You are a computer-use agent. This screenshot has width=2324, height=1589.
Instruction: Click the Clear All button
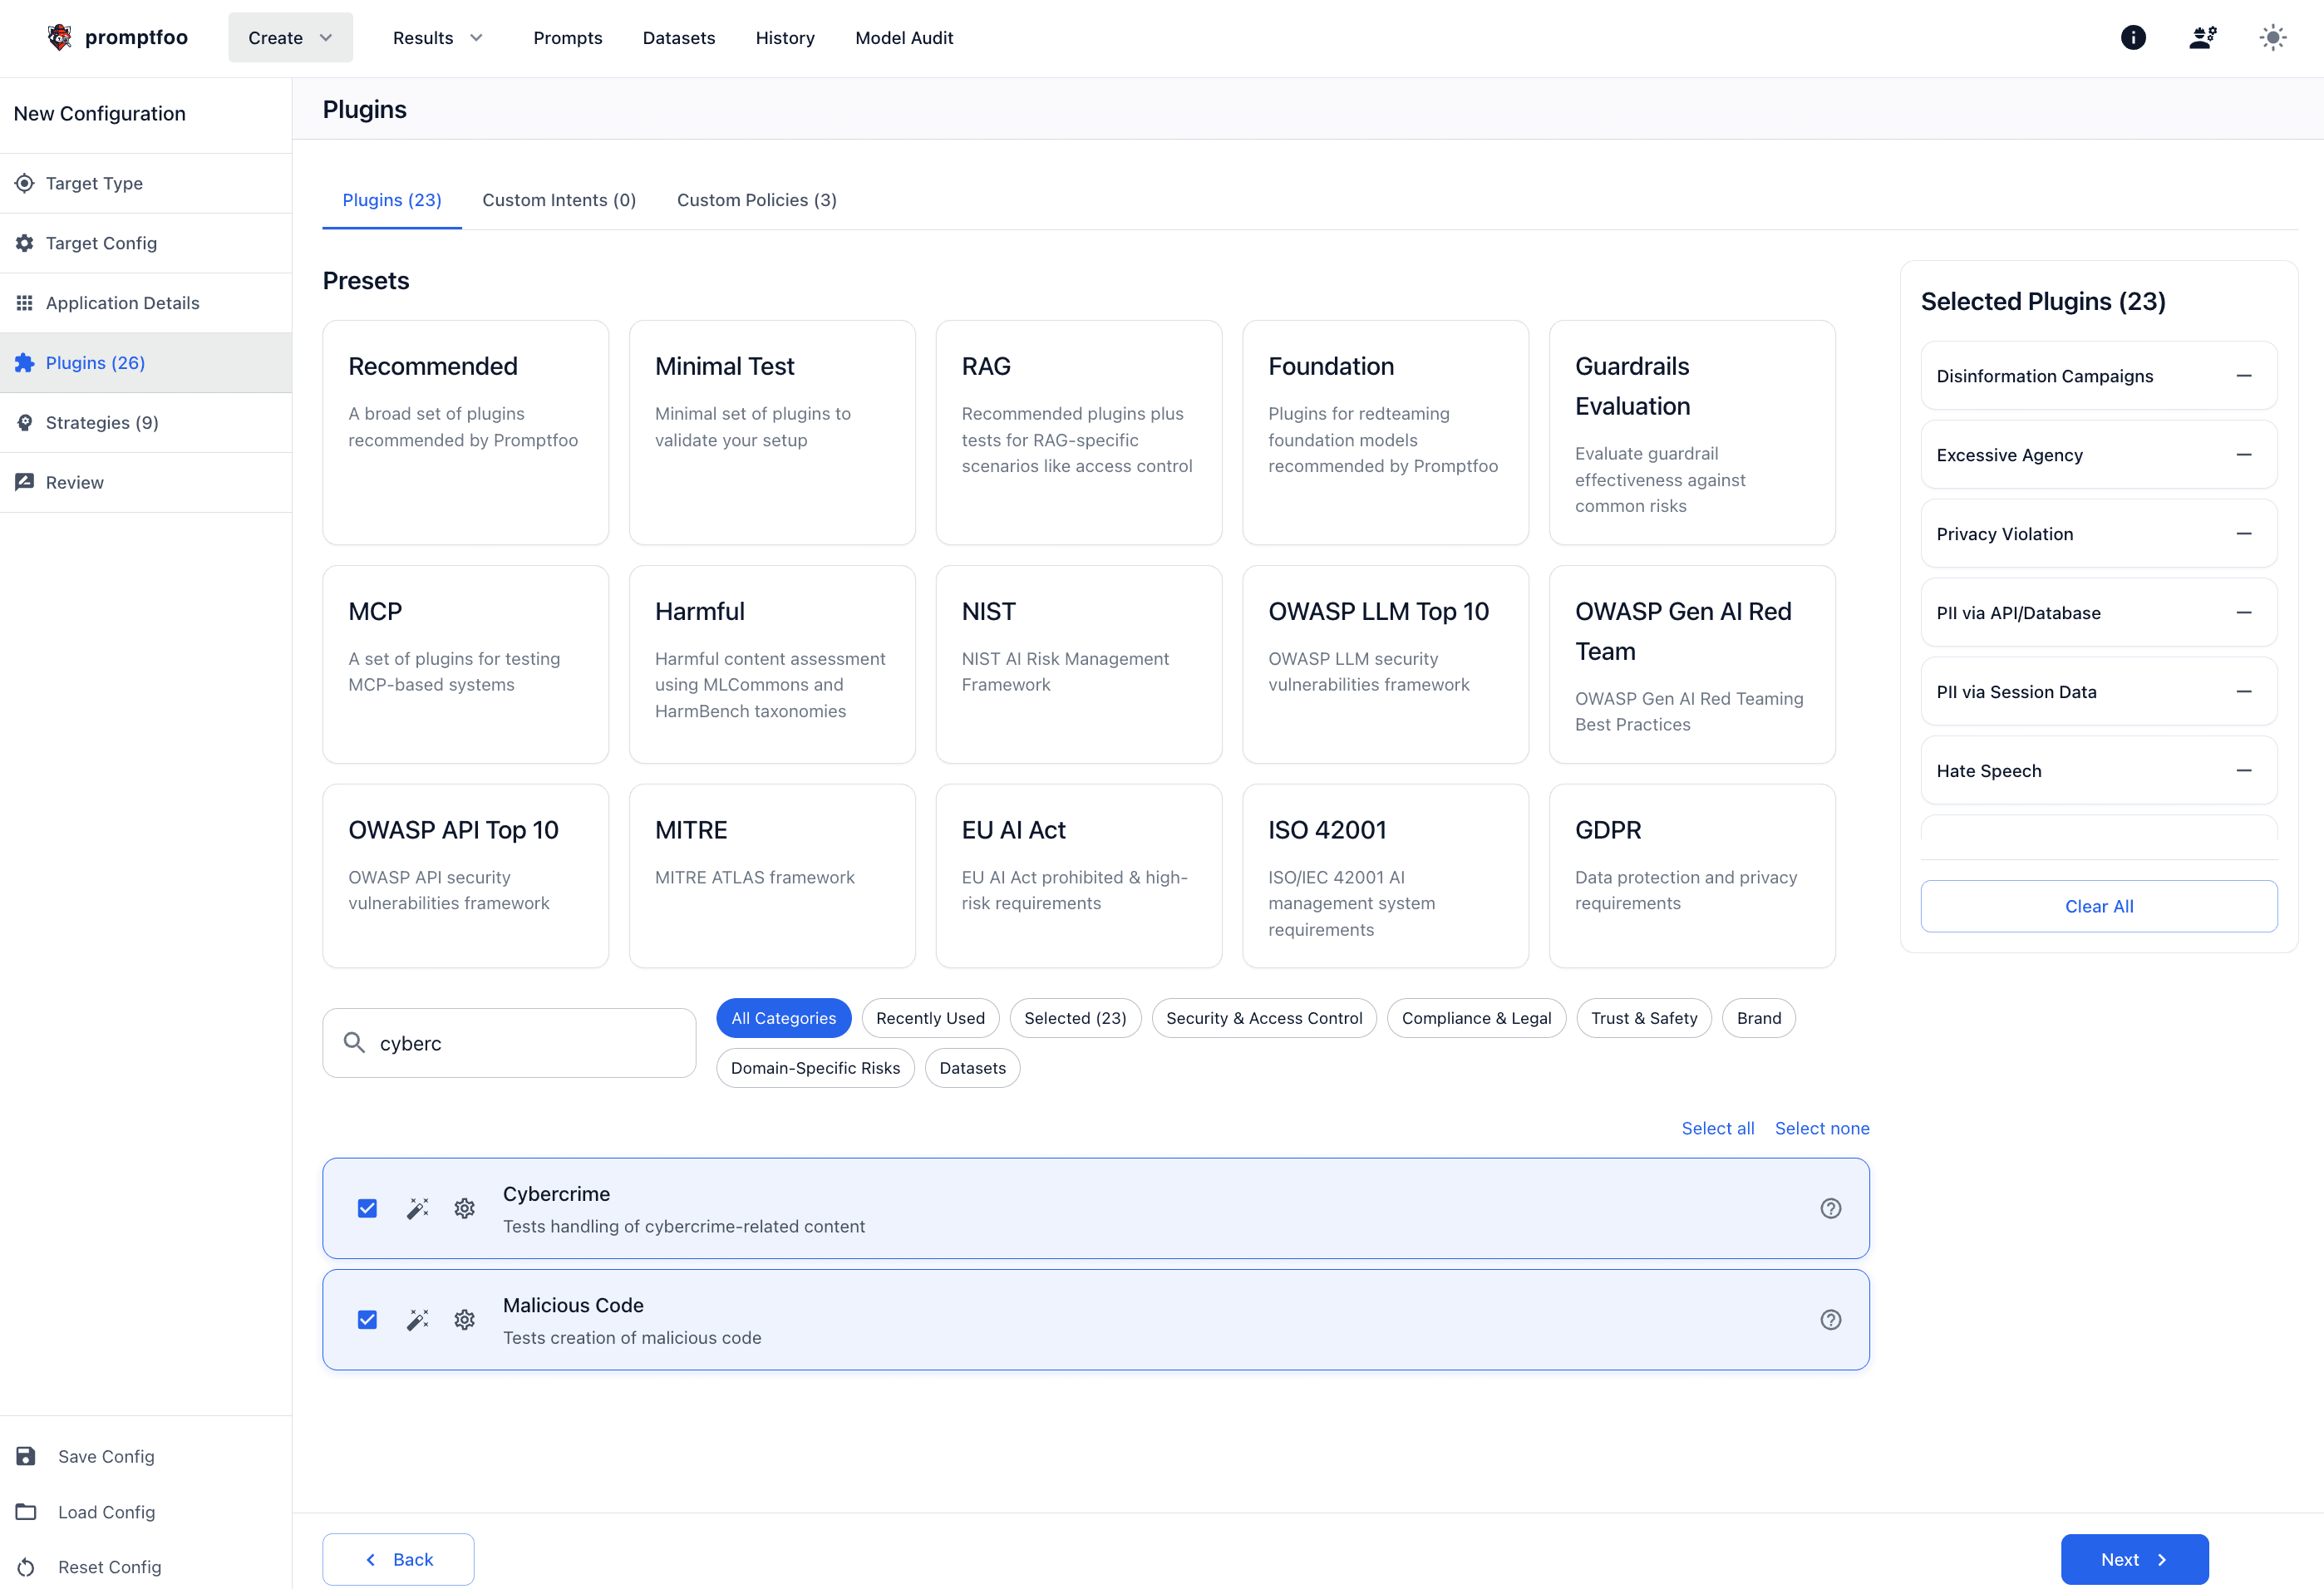point(2098,906)
